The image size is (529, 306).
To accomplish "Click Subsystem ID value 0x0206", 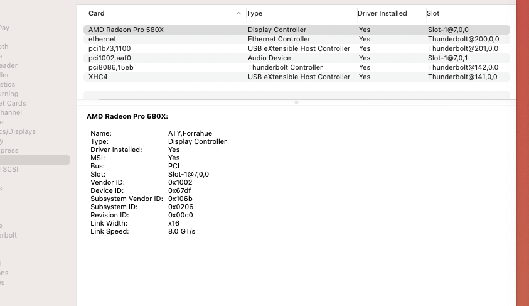I will pyautogui.click(x=181, y=207).
